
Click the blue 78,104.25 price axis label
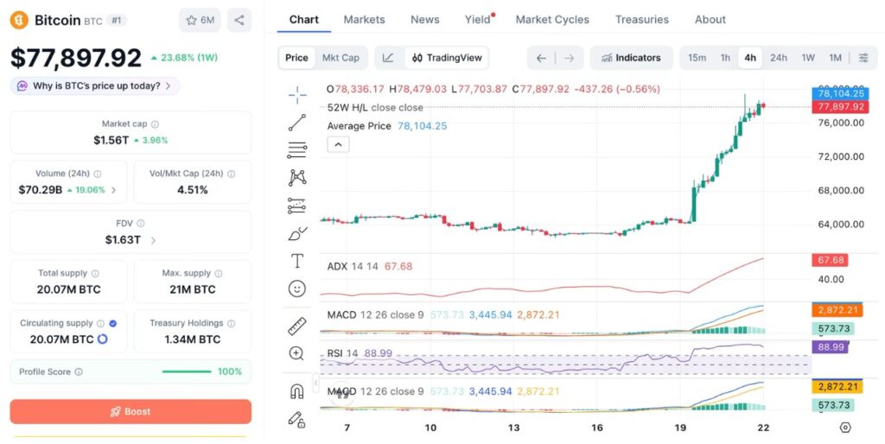(x=840, y=93)
